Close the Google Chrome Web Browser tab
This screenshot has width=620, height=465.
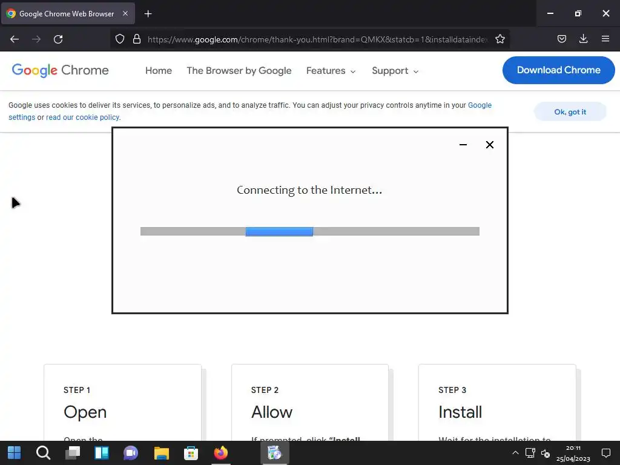[125, 13]
